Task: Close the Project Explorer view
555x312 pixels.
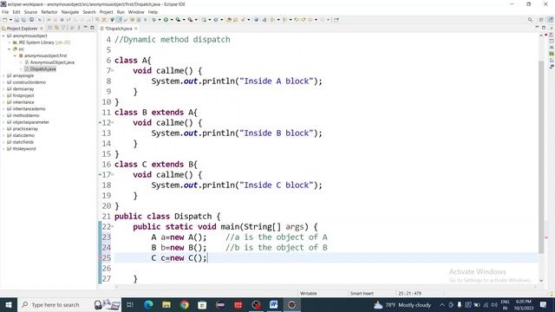Action: 42,29
